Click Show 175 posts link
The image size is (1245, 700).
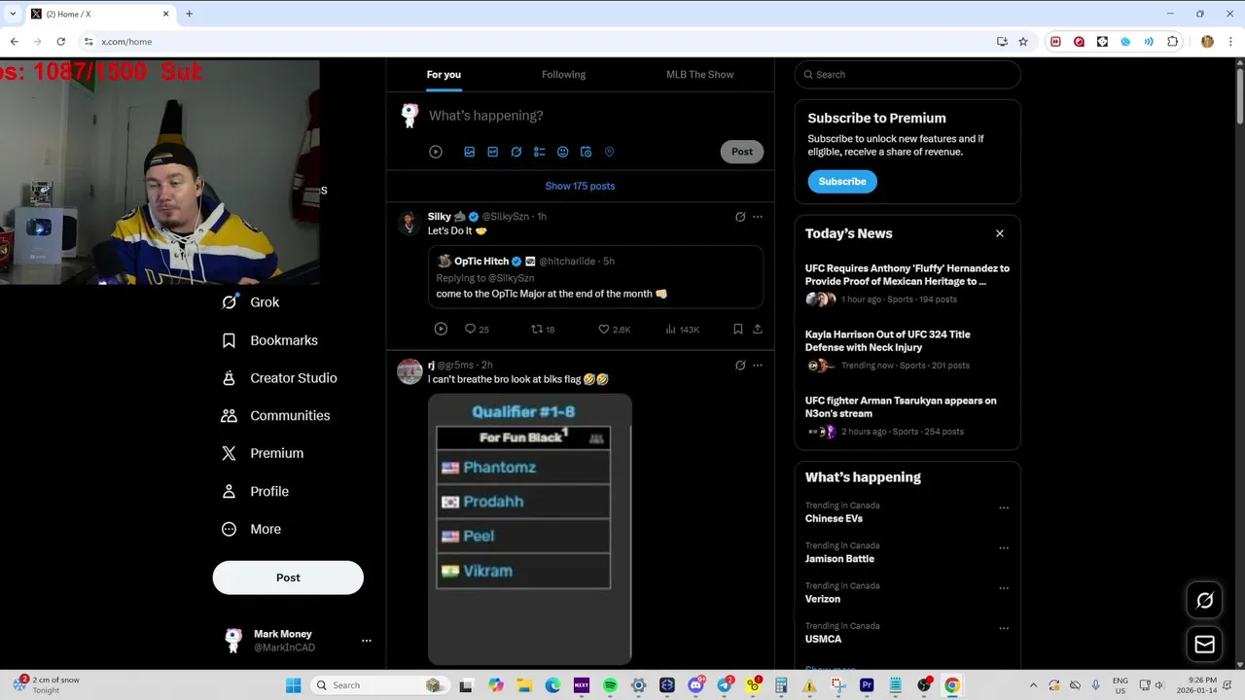580,186
